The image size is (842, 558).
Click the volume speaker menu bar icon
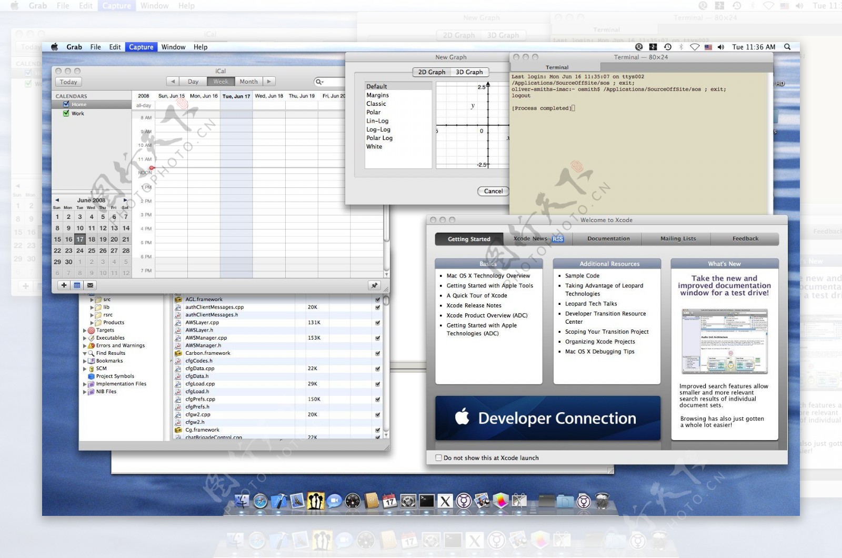(720, 47)
